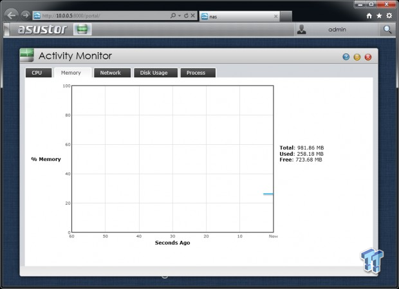The width and height of the screenshot is (399, 289).
Task: Click the ADM search magnifier icon
Action: coord(387,30)
